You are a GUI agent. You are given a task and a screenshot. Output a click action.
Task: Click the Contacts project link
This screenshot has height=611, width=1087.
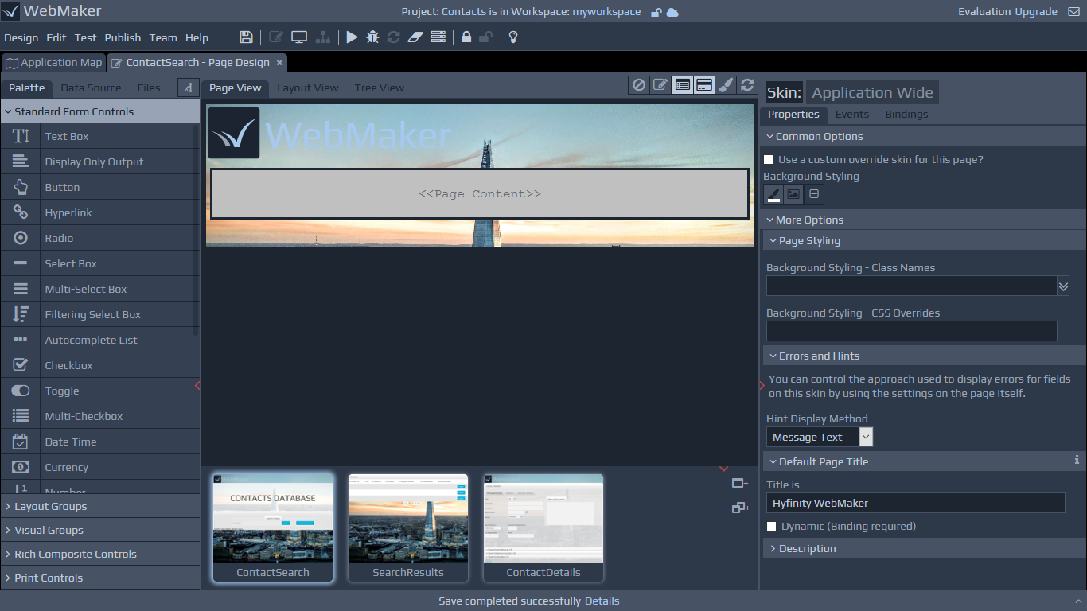coord(464,12)
